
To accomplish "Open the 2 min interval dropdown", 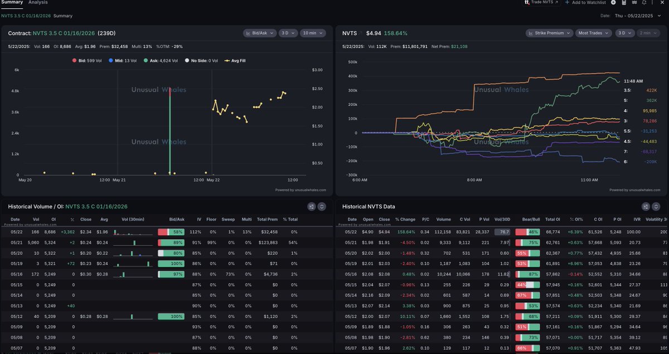I will (x=647, y=33).
